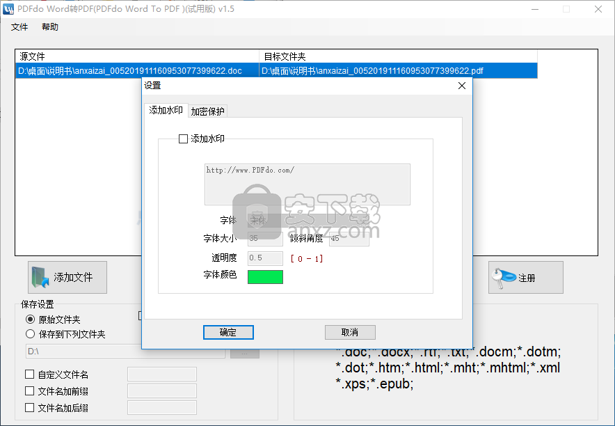Click the 倾斜角度 field showing 45
The height and width of the screenshot is (426, 615).
(349, 239)
